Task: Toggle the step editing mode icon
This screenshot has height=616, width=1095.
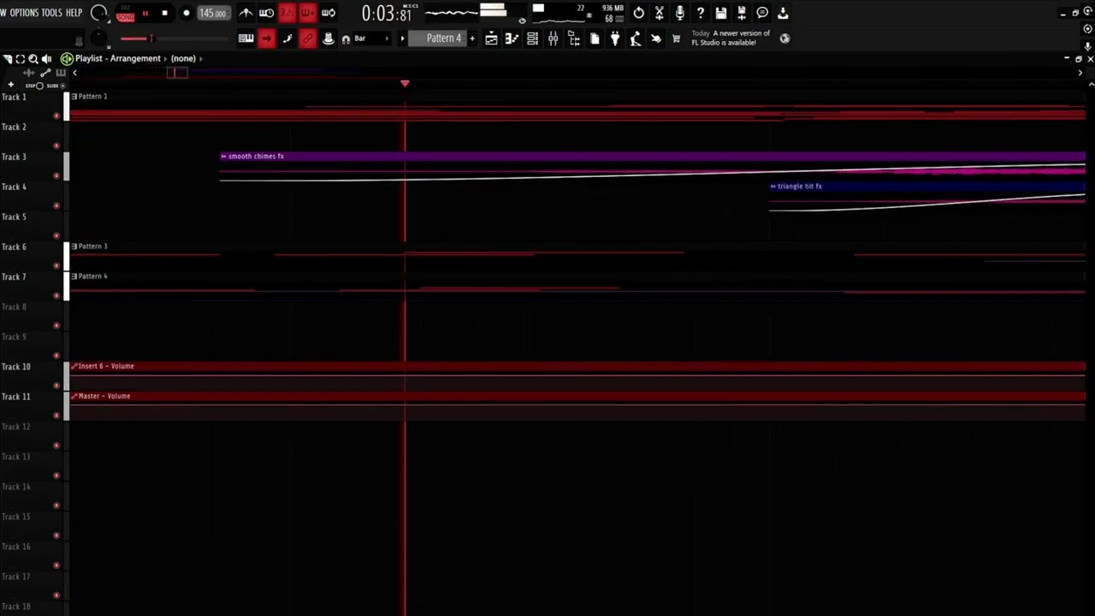Action: 287,38
